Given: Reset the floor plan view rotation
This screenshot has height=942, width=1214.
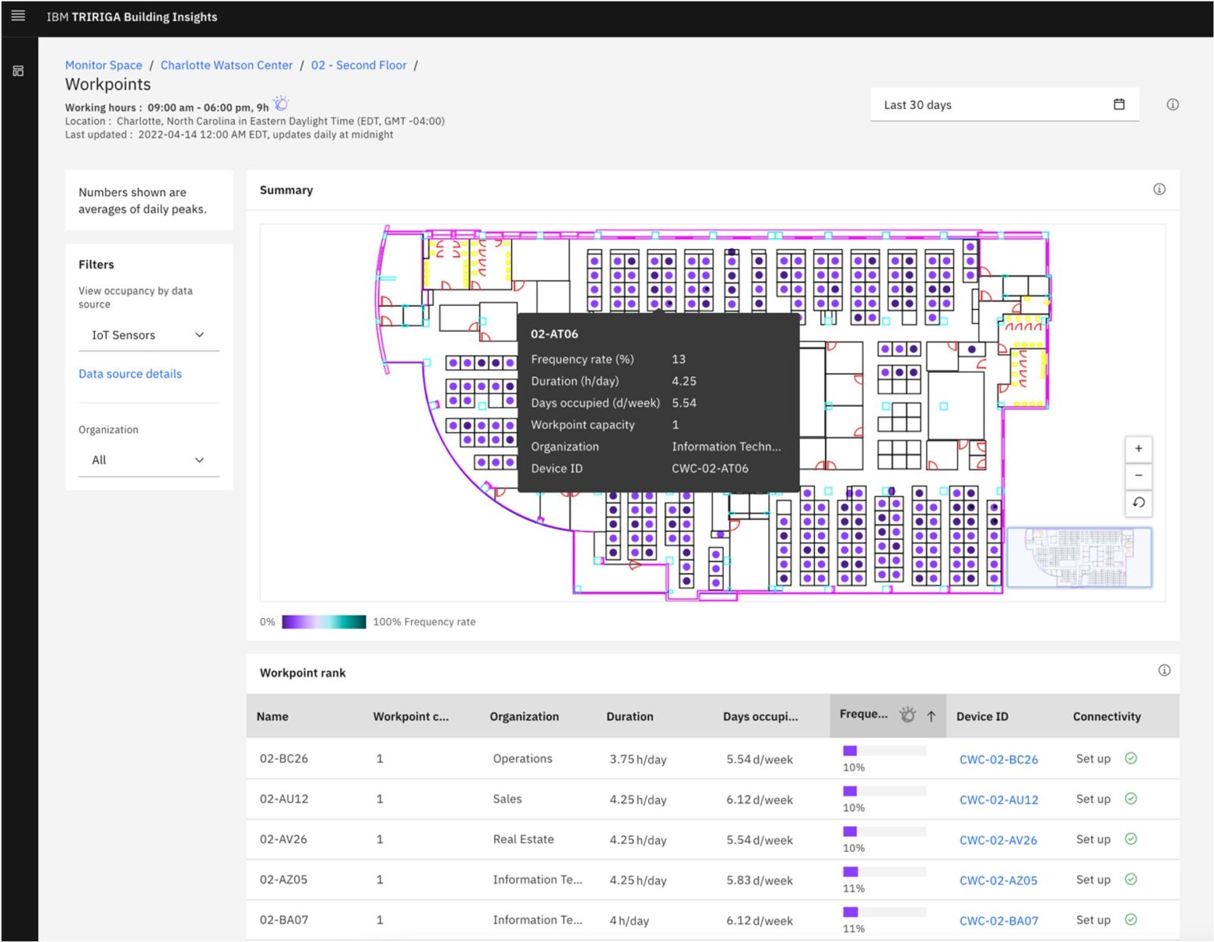Looking at the screenshot, I should point(1138,503).
